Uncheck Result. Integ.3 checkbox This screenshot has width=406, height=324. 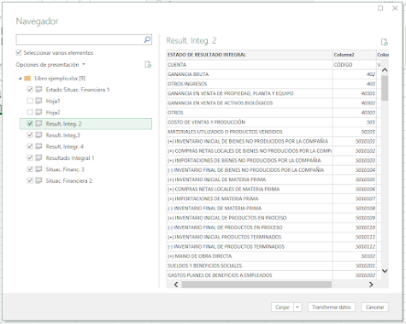click(x=30, y=135)
